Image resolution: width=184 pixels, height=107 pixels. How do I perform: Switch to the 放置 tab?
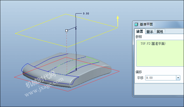(x=140, y=31)
